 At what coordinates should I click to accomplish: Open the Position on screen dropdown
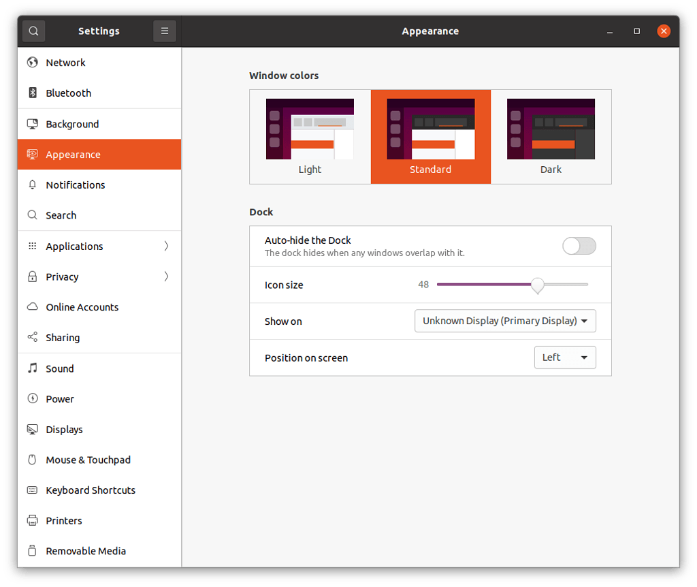(x=565, y=358)
